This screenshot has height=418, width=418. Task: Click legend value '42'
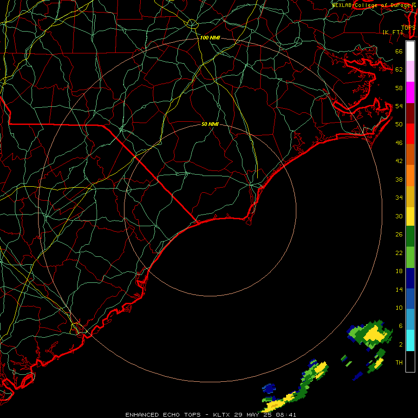point(399,161)
